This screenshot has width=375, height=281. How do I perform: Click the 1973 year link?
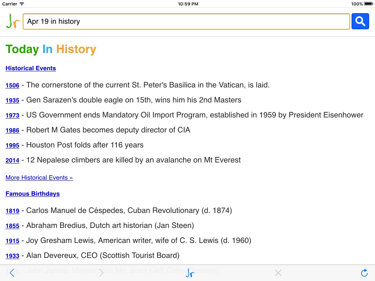[12, 115]
